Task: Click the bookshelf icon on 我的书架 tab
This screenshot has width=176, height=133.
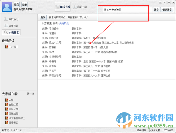Action: pyautogui.click(x=75, y=7)
